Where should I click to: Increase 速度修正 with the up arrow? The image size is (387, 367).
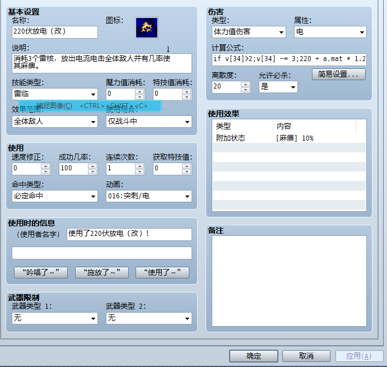coord(45,166)
